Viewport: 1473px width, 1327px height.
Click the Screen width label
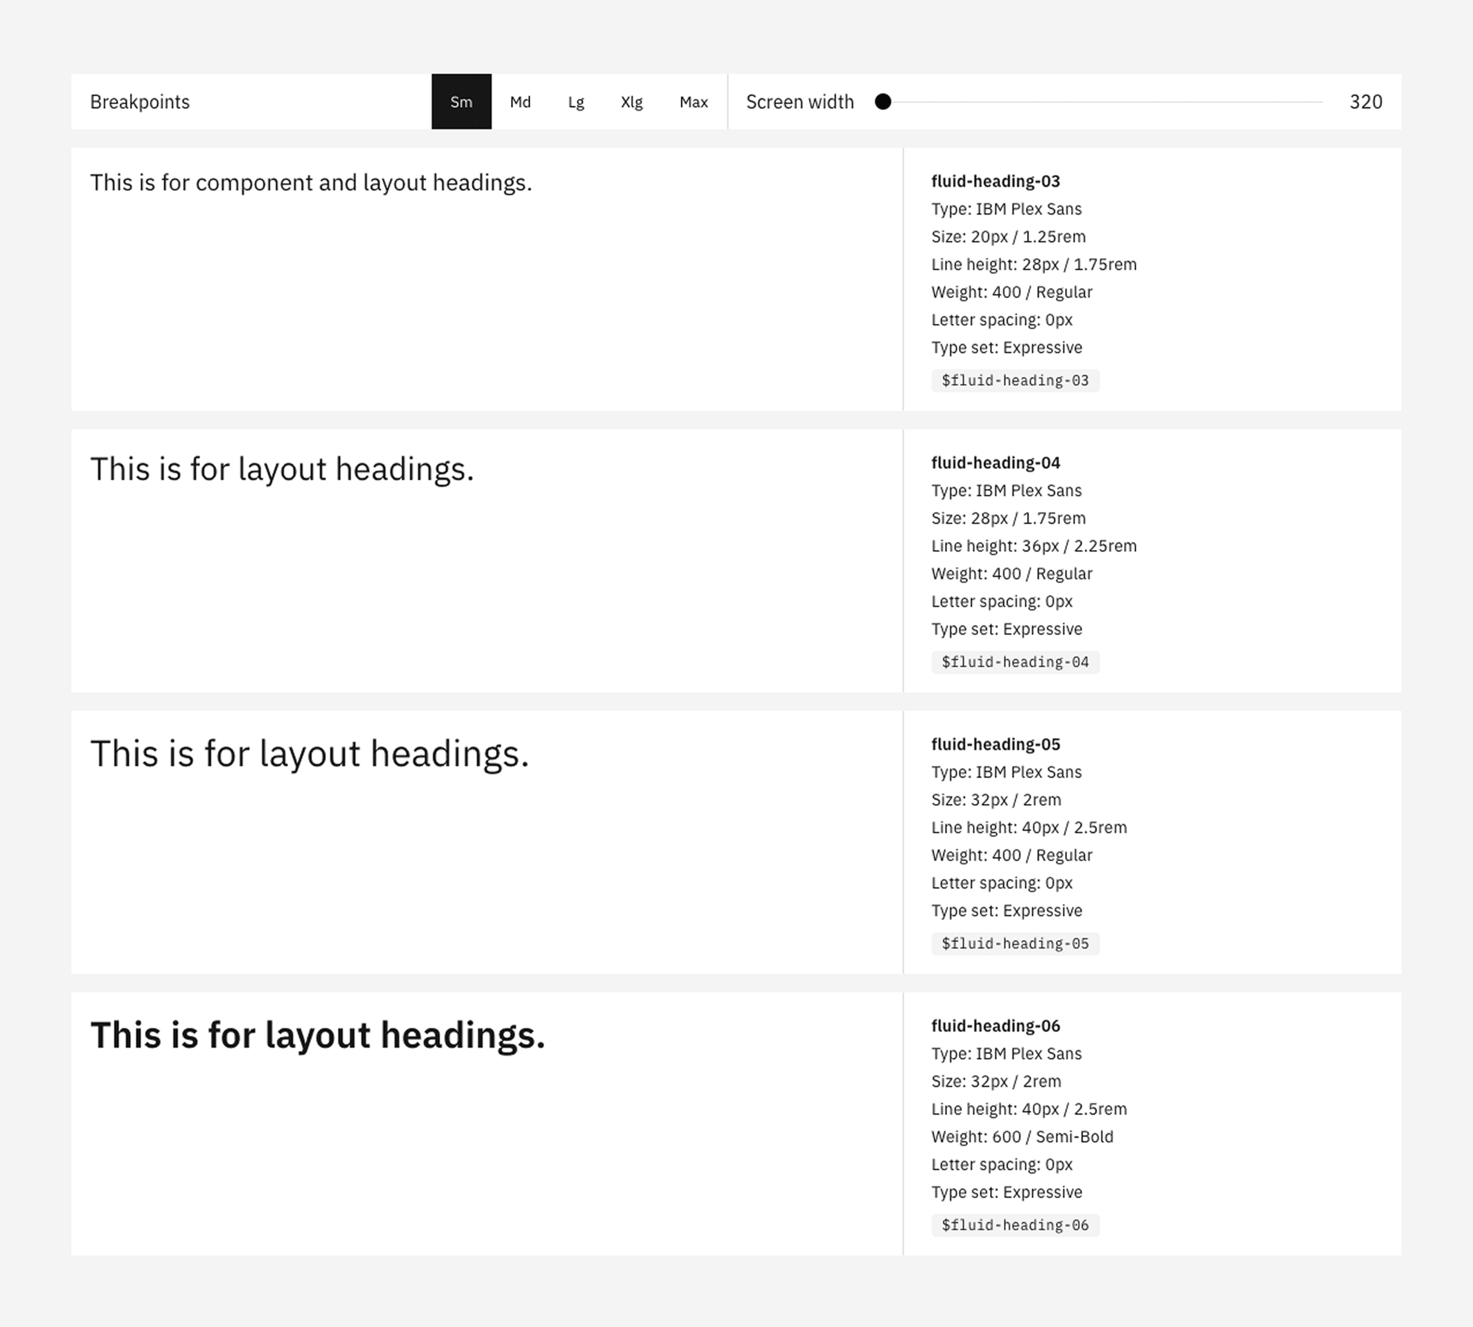(x=799, y=102)
